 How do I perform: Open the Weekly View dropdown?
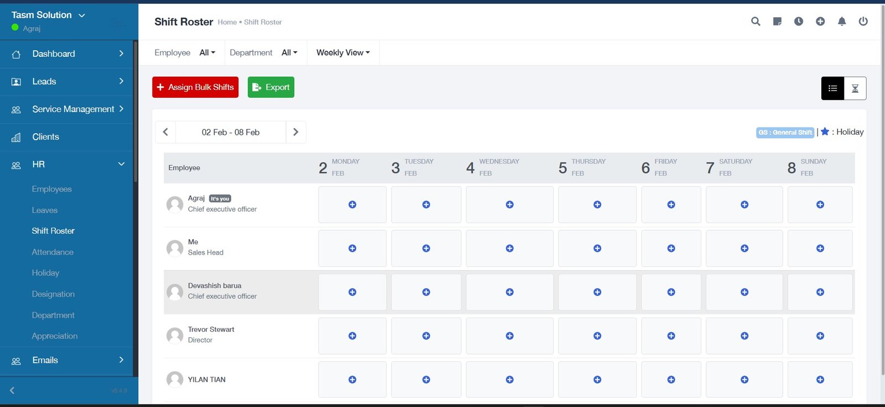[x=343, y=53]
